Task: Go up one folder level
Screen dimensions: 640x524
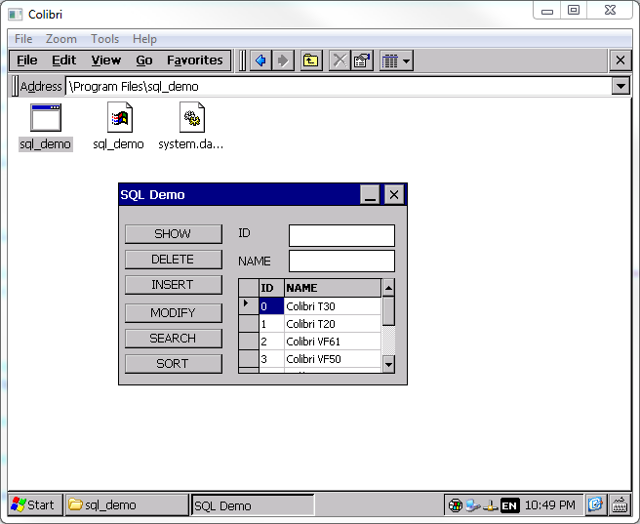Action: coord(311,60)
